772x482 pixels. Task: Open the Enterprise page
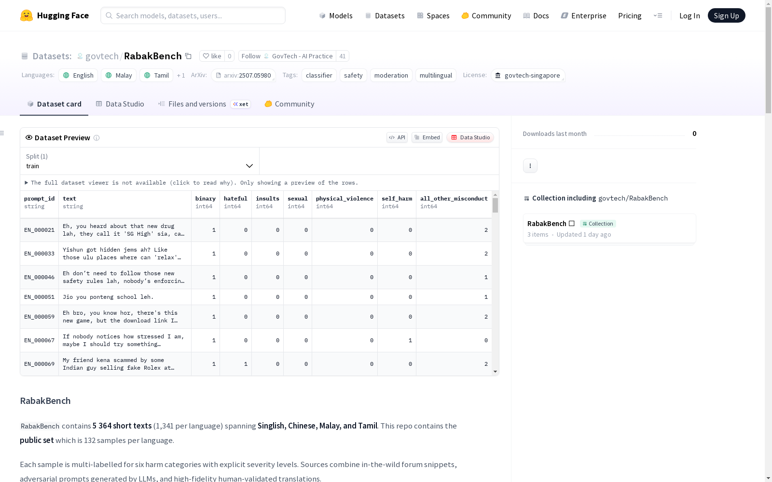(x=583, y=15)
